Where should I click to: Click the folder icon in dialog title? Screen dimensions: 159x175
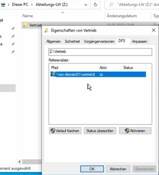pyautogui.click(x=47, y=30)
